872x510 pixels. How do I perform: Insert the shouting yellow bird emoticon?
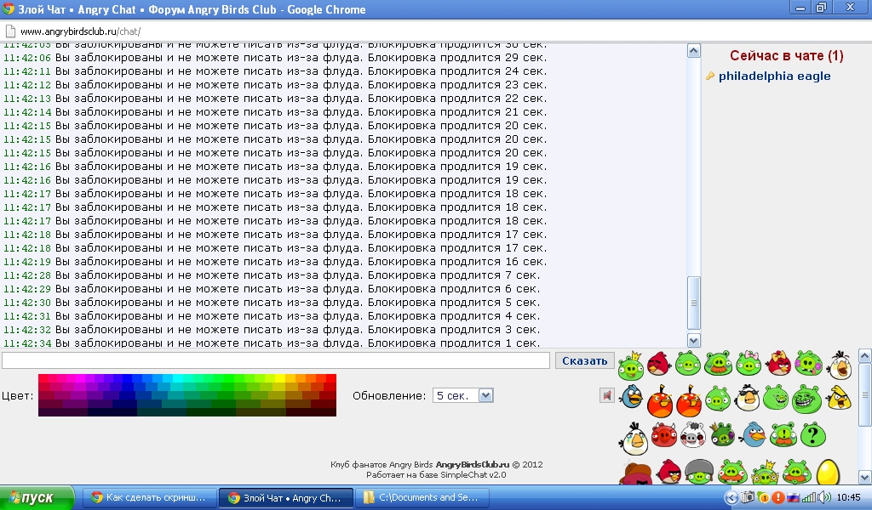click(839, 398)
